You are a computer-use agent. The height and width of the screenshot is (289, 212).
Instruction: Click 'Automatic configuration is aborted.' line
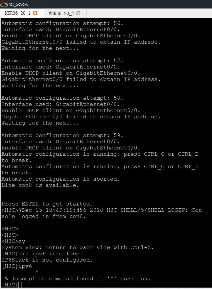coord(61,179)
